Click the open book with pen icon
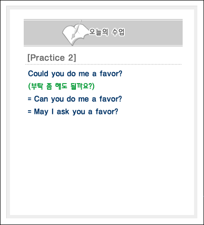Image resolution: width=204 pixels, height=225 pixels. [x=75, y=33]
